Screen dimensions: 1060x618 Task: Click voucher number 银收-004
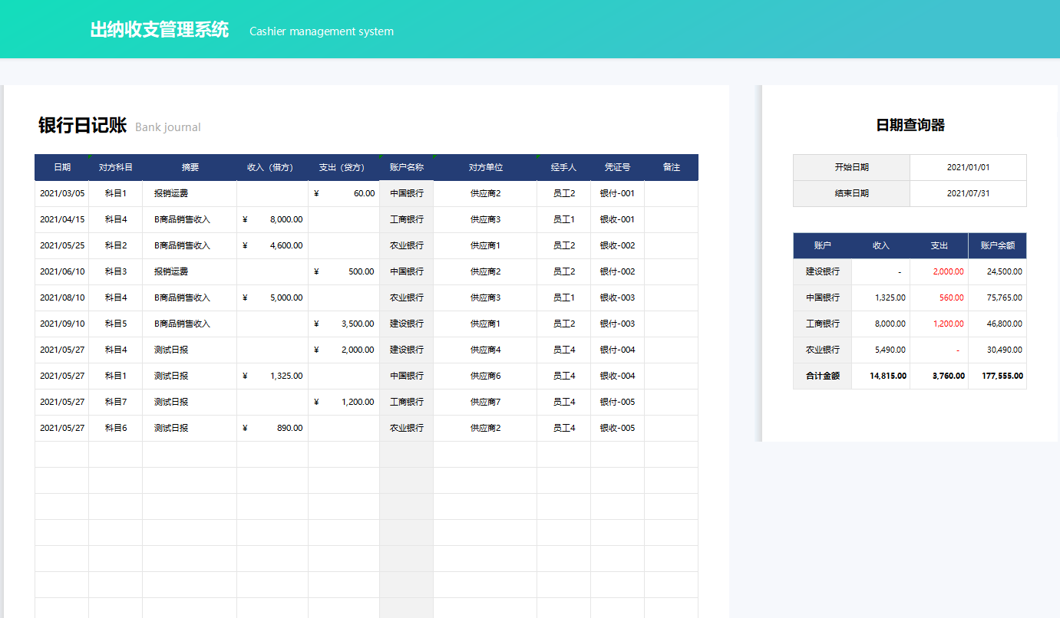coord(618,376)
